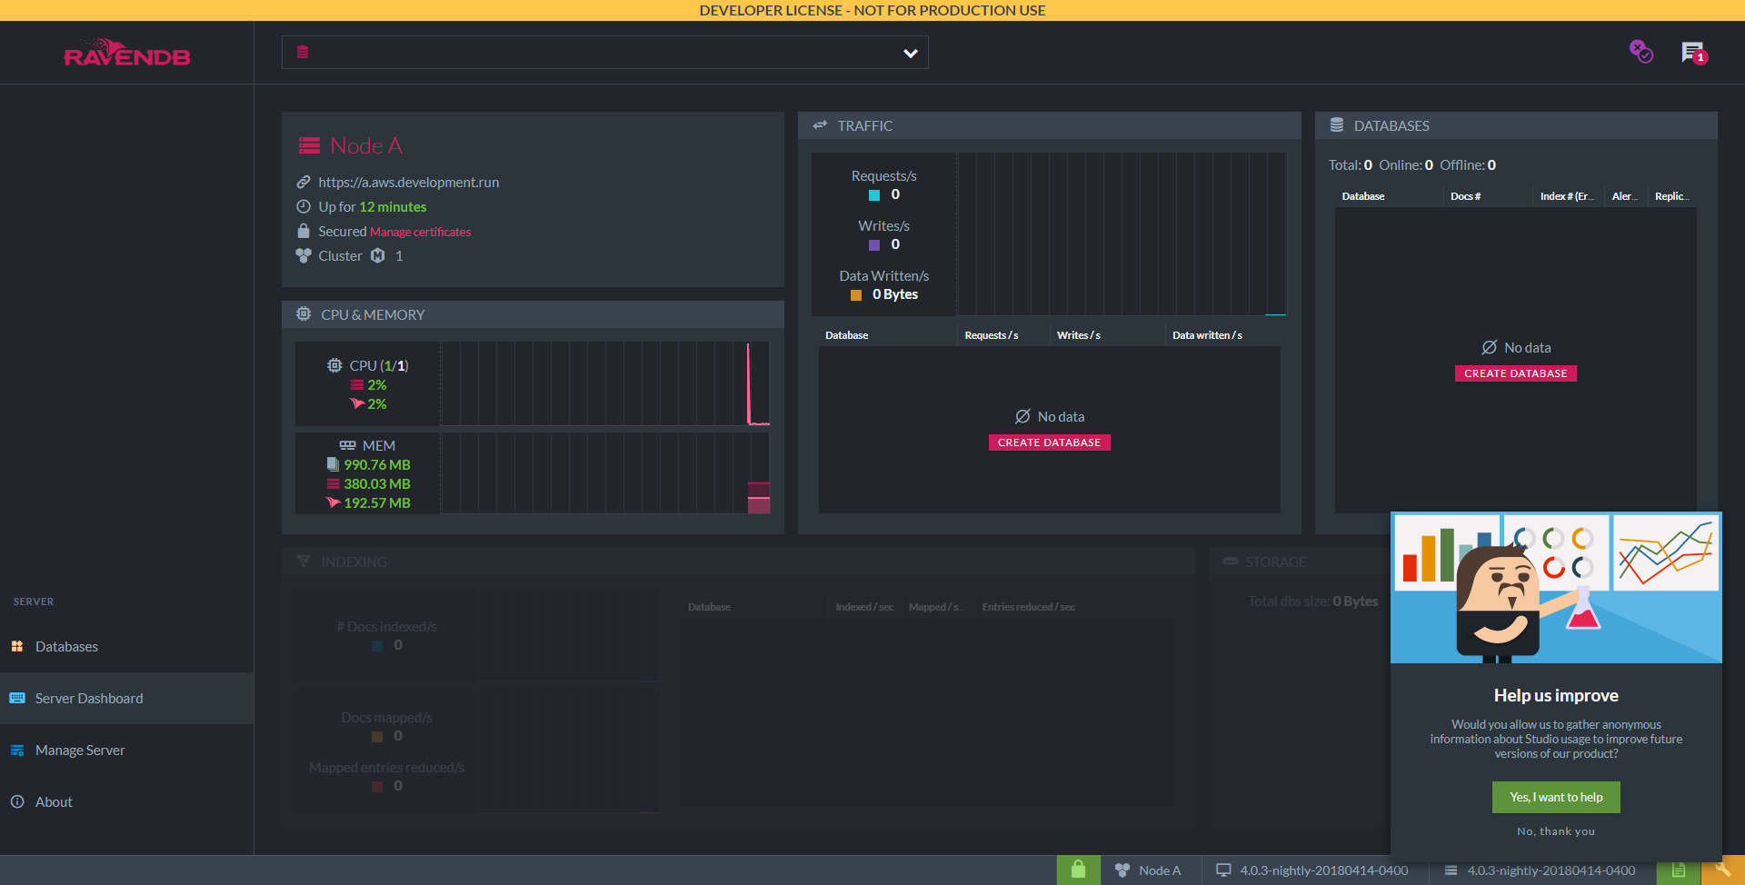
Task: Open the https://a.aws.development.run link
Action: [x=408, y=182]
